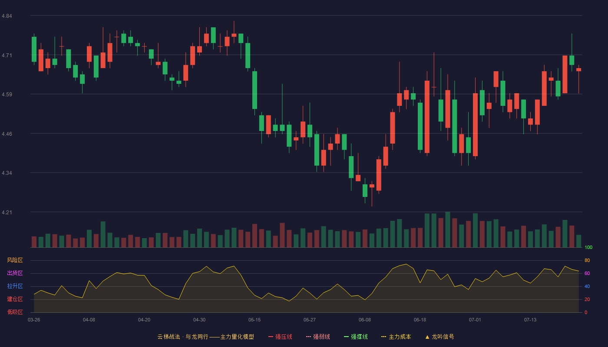Click the 04-20 date label
Screen dimensions: 608x347
click(x=144, y=320)
